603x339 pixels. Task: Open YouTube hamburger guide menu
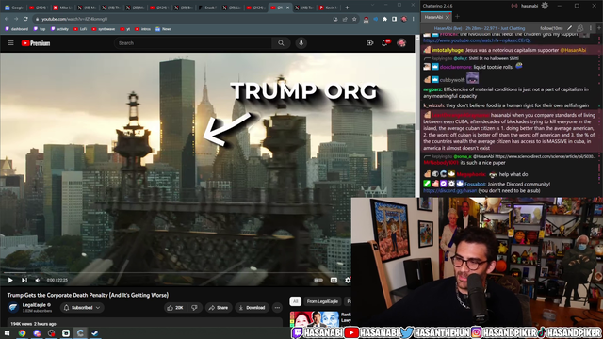[x=10, y=43]
